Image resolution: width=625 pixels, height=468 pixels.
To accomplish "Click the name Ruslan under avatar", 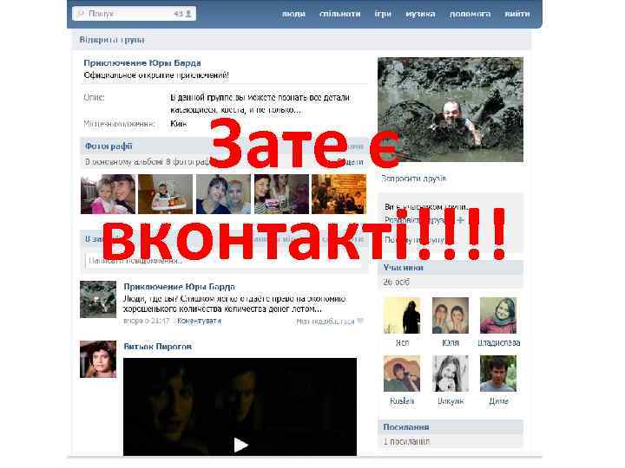I will coord(402,400).
